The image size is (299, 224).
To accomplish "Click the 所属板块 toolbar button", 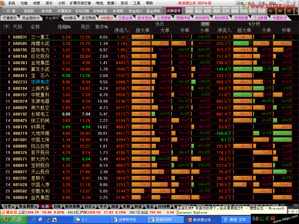I will 64,11.
